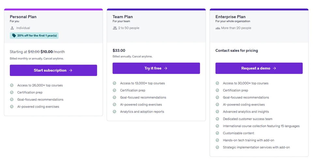Click the Individual person icon in Personal Plan

[x=12, y=28]
